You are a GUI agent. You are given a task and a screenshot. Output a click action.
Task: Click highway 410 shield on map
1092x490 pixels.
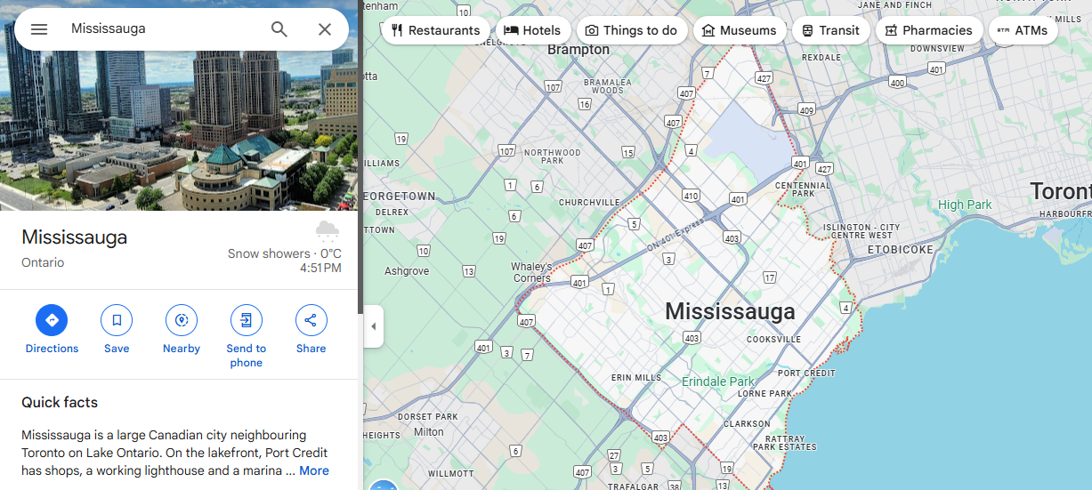(x=691, y=196)
